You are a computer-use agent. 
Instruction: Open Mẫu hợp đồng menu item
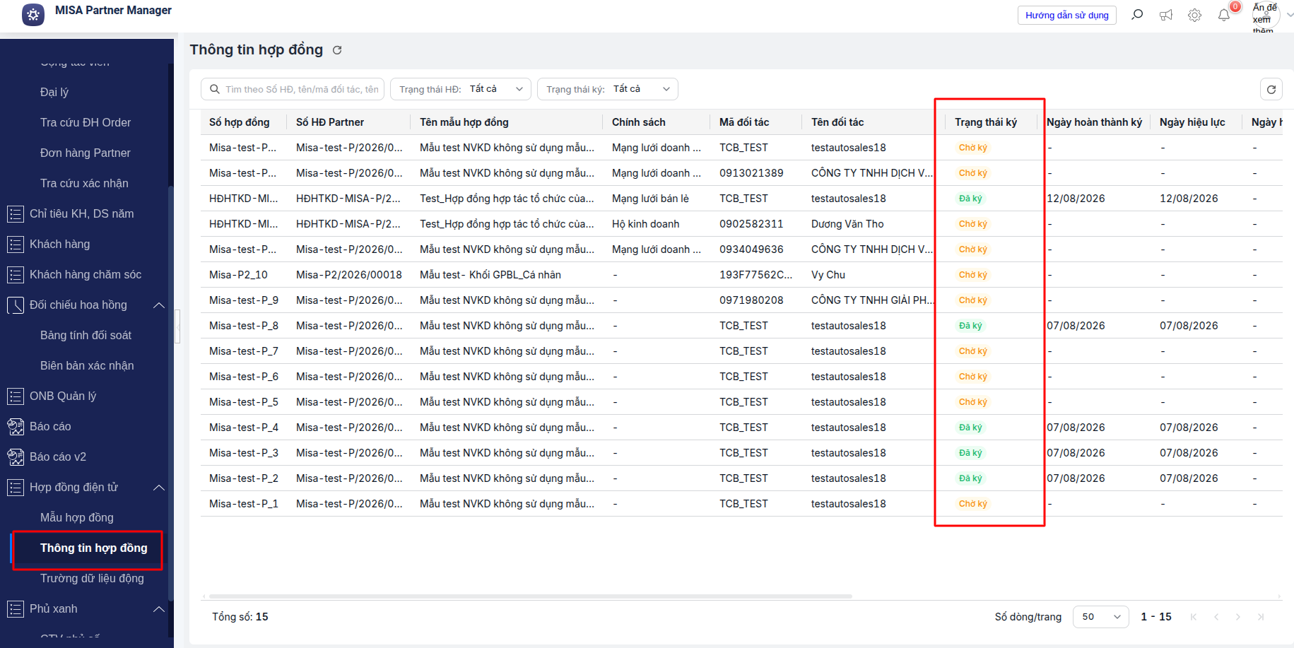point(77,517)
